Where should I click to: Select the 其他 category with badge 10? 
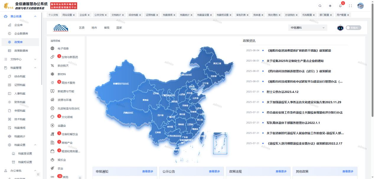[x=59, y=177]
